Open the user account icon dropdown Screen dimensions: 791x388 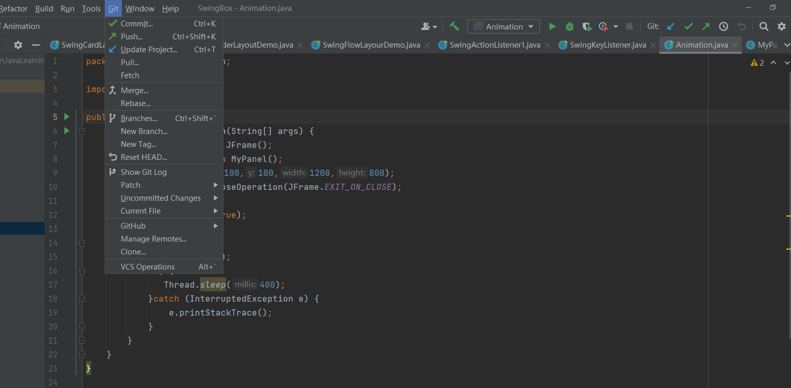[x=429, y=26]
